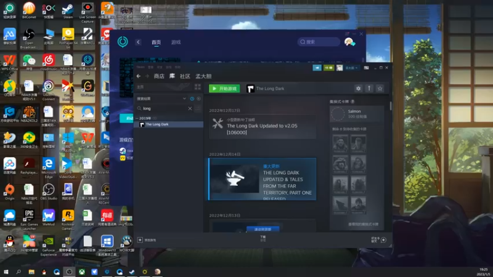Switch library to grid view icon
Screen dimensions: 493x277
pyautogui.click(x=198, y=87)
